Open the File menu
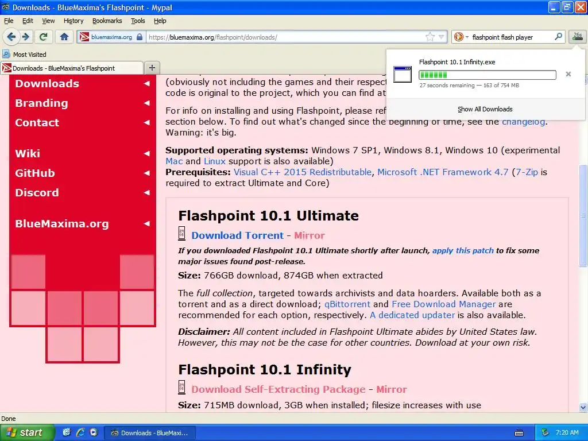Image resolution: width=588 pixels, height=441 pixels. pos(8,21)
